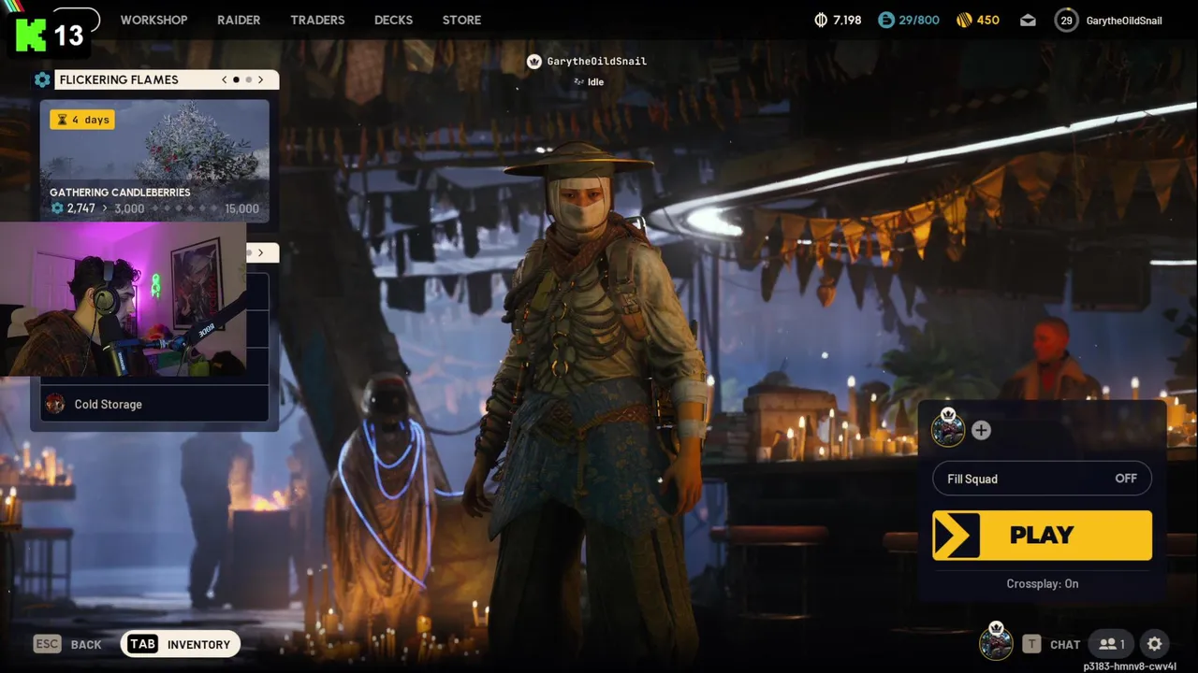
Task: Open the Traders tab
Action: point(317,20)
